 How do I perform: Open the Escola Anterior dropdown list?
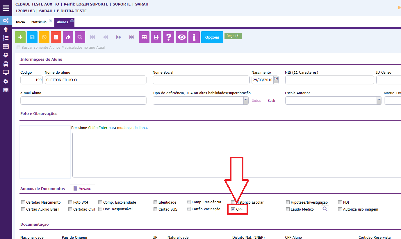pos(379,100)
